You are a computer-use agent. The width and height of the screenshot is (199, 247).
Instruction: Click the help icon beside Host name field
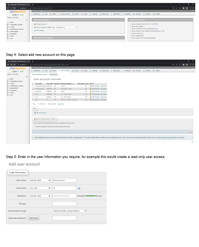[x=79, y=188]
